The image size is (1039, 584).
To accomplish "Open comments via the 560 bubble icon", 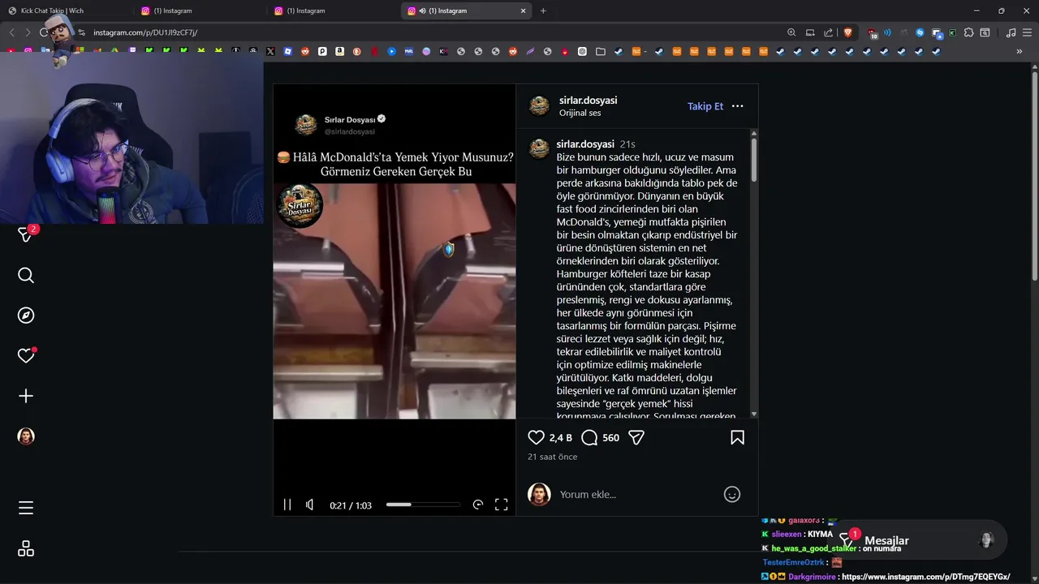I will (x=589, y=437).
